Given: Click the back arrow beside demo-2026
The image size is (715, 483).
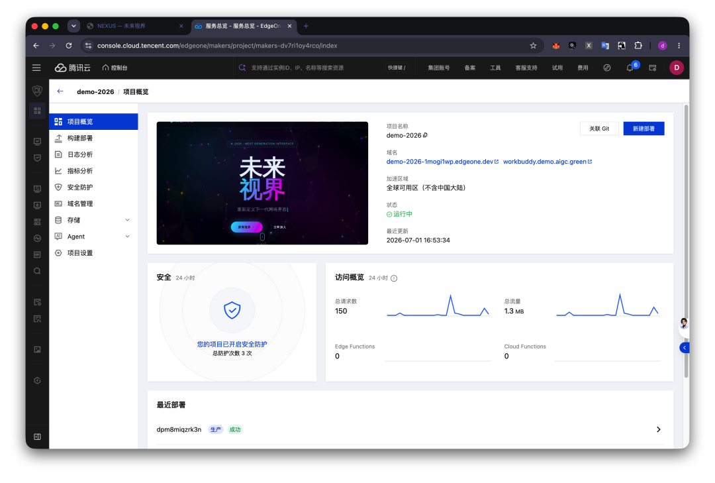Looking at the screenshot, I should tap(60, 91).
